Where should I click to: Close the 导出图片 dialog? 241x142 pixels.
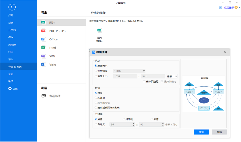click(225, 52)
